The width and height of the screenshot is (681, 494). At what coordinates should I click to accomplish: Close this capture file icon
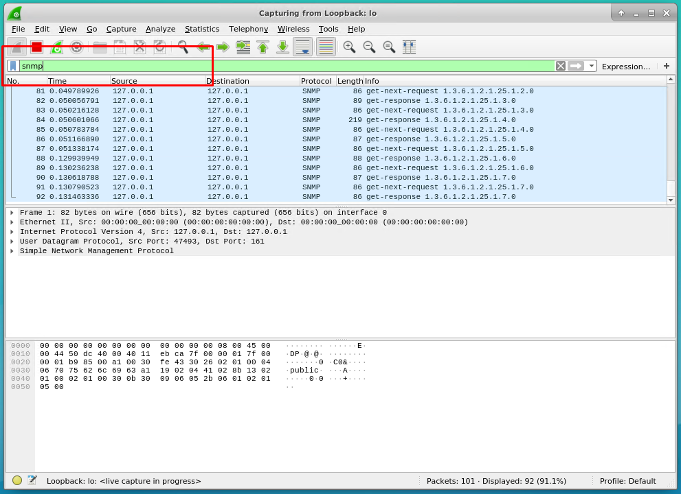click(x=139, y=47)
